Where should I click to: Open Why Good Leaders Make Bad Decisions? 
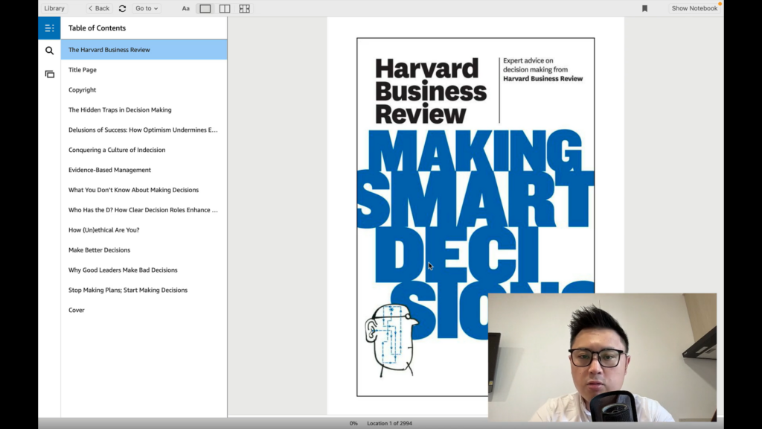point(144,270)
